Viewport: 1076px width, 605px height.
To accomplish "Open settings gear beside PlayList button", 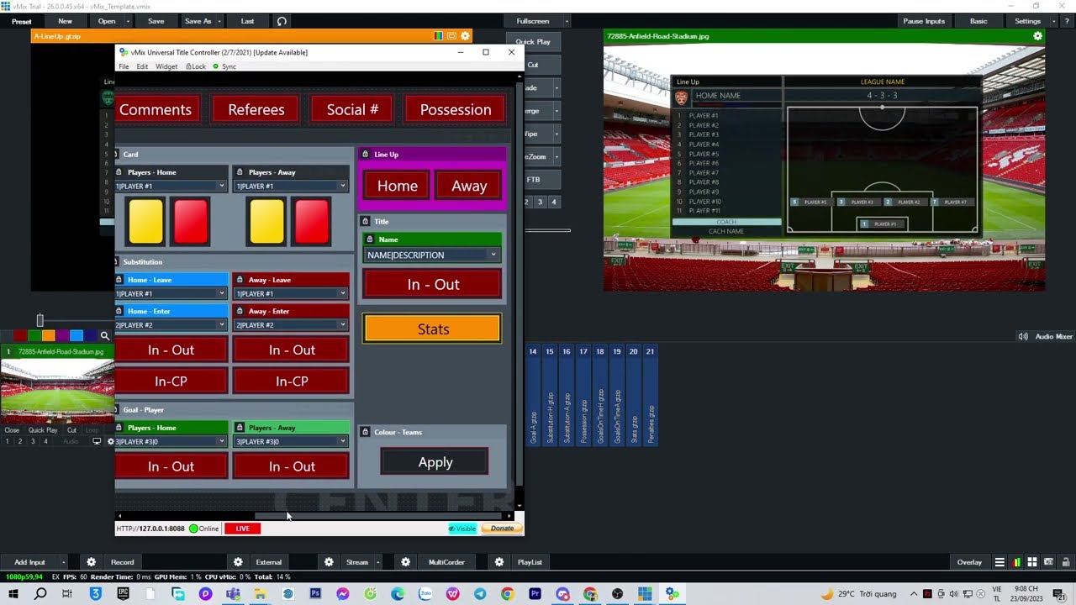I will pyautogui.click(x=499, y=562).
